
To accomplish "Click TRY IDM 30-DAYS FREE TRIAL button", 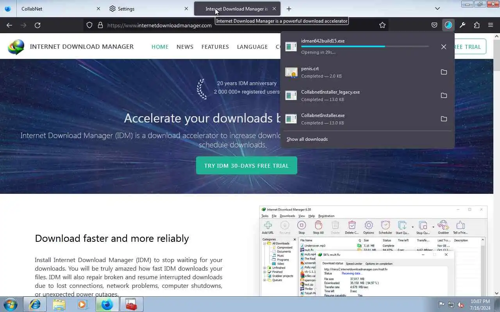I will pos(246,166).
